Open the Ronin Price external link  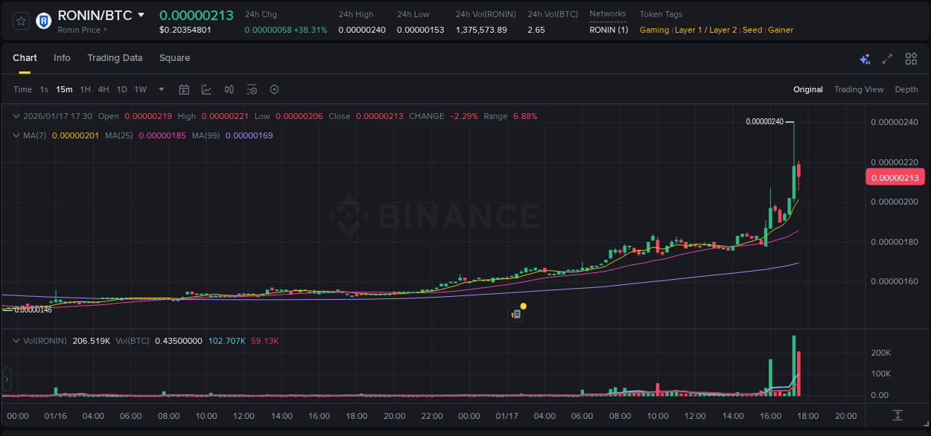78,30
